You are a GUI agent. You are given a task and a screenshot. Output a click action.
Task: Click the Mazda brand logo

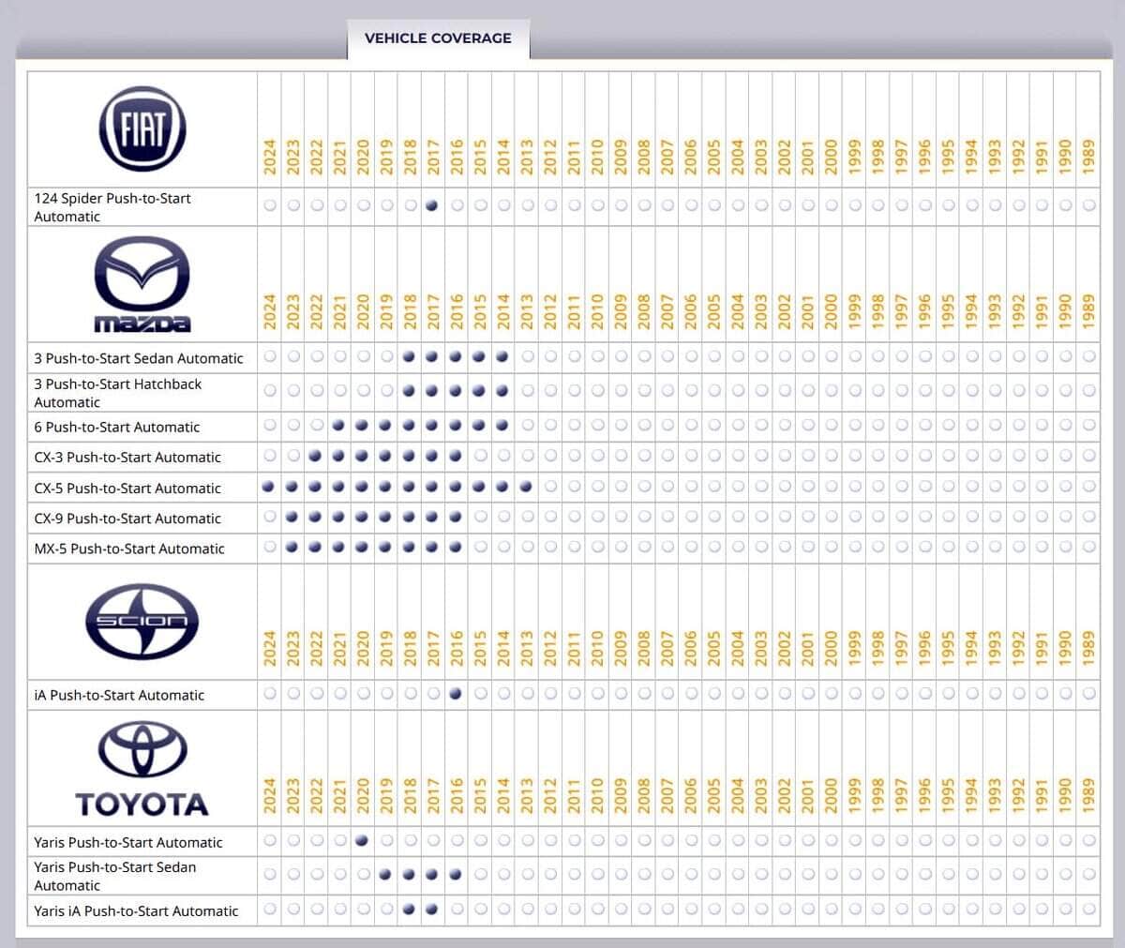click(142, 284)
